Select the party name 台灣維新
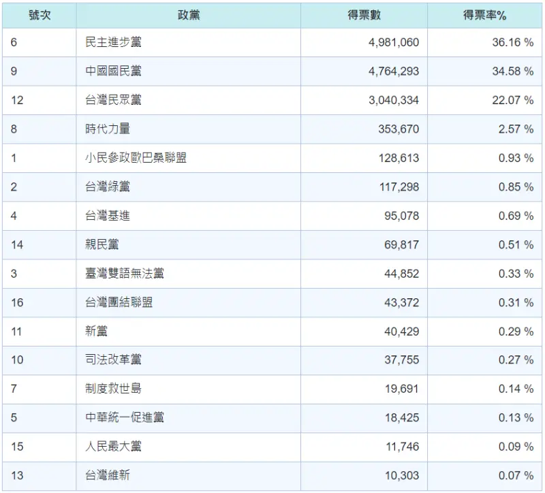The height and width of the screenshot is (493, 545). [108, 475]
